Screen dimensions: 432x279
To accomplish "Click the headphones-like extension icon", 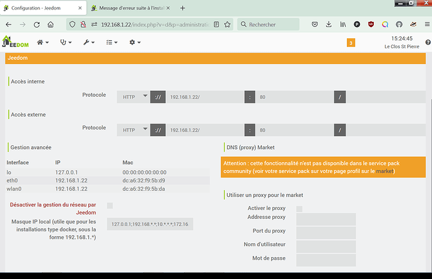I will pyautogui.click(x=399, y=24).
